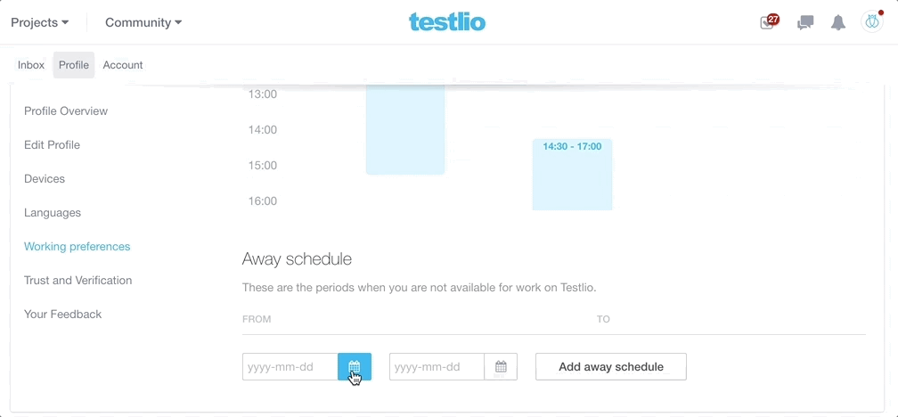Image resolution: width=898 pixels, height=417 pixels.
Task: Open the Account tab
Action: tap(123, 65)
